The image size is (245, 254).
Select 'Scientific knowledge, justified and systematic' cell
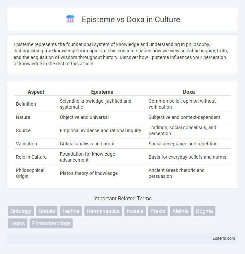pyautogui.click(x=102, y=104)
